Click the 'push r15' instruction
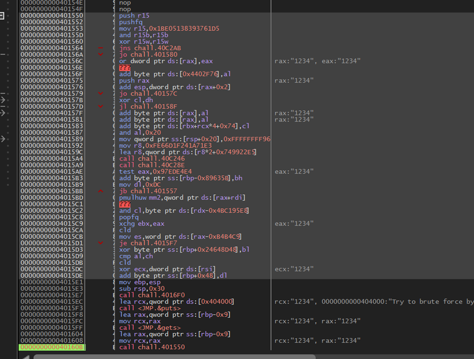Image resolution: width=474 pixels, height=359 pixels. click(x=134, y=16)
